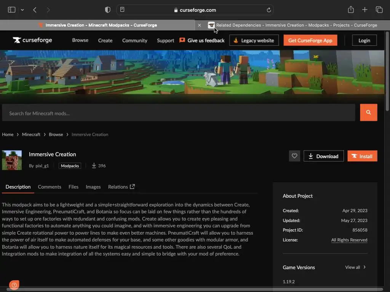Click the vertical page scrollbar
The width and height of the screenshot is (390, 292).
click(387, 72)
